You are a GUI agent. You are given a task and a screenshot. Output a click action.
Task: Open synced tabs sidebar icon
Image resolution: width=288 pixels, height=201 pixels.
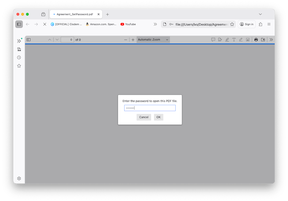pyautogui.click(x=19, y=49)
